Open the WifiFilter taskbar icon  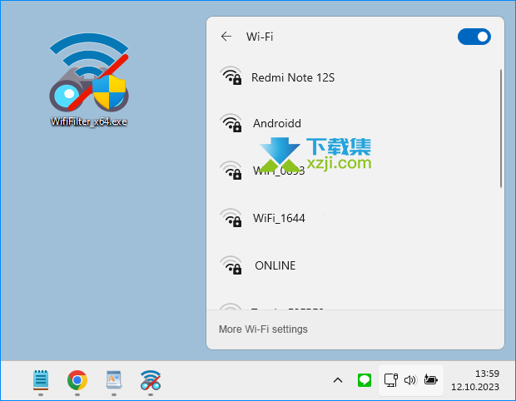(x=151, y=380)
